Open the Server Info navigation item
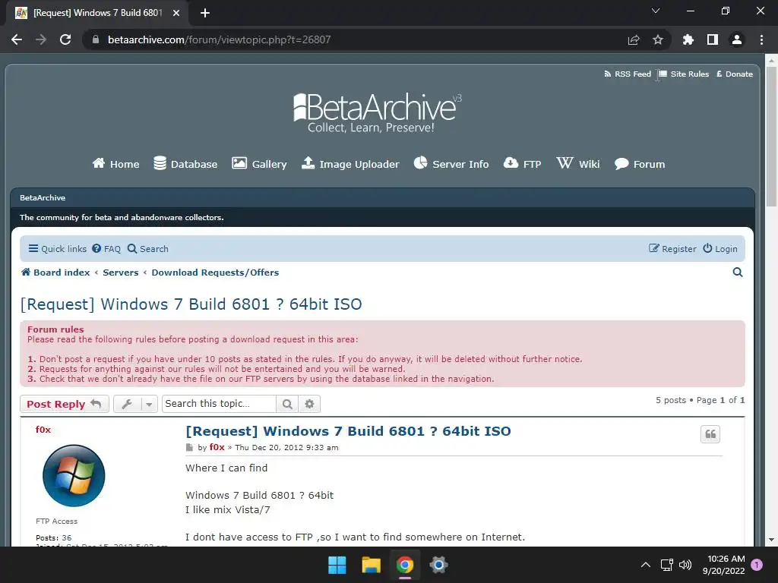Screen dimensions: 778x583 [x=451, y=164]
